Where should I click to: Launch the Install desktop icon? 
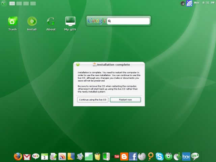32,22
